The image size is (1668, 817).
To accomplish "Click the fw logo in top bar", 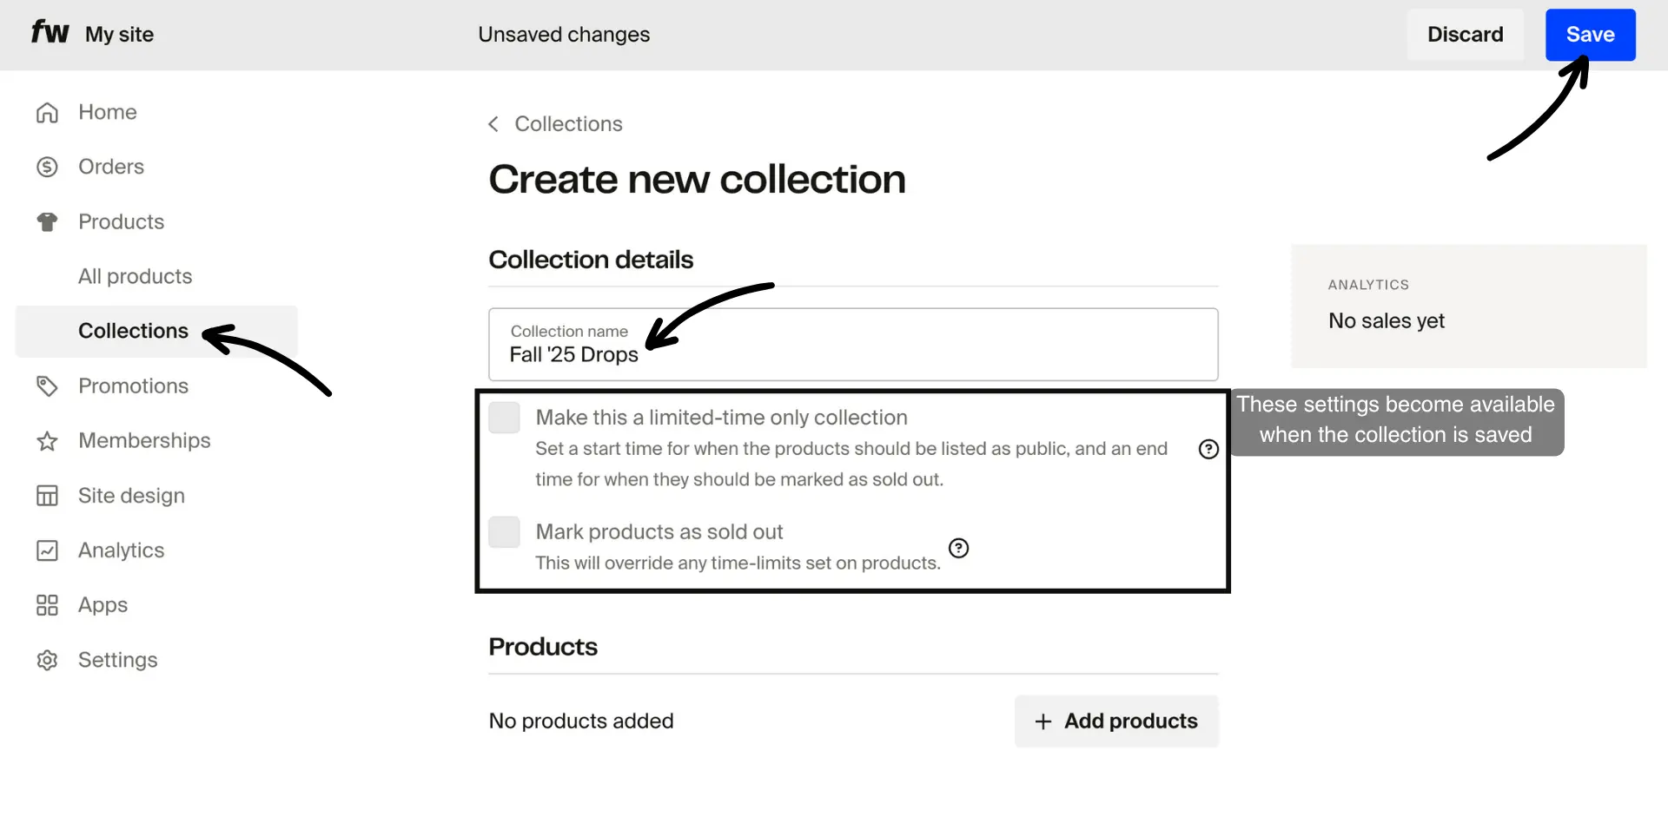I will 49,33.
